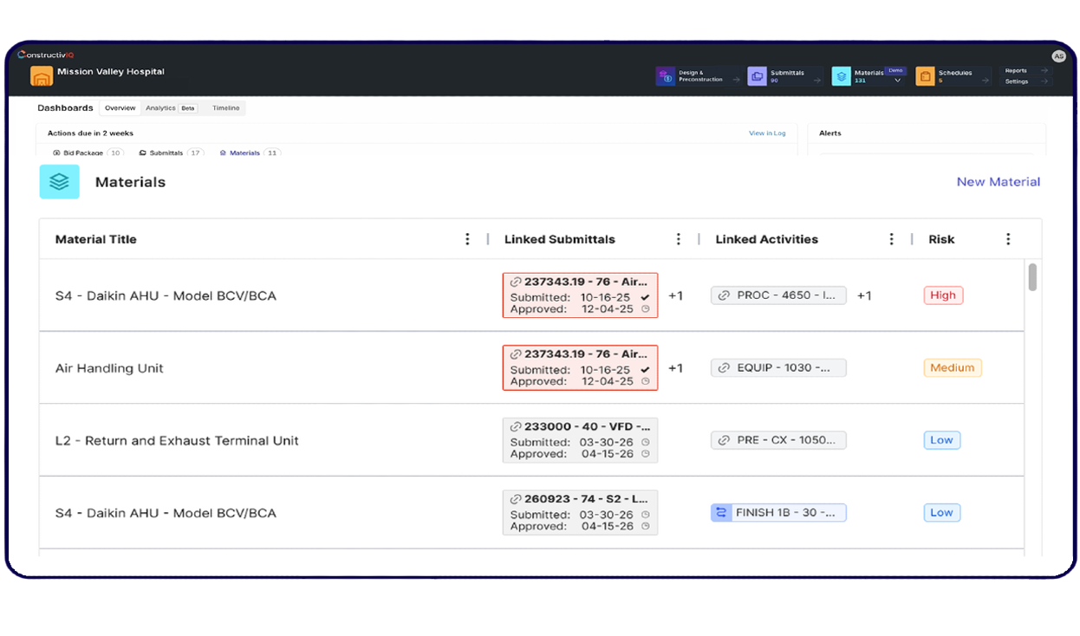This screenshot has height=636, width=1080.
Task: Open the FINISH 1B - 30 linked activity chip
Action: point(778,513)
